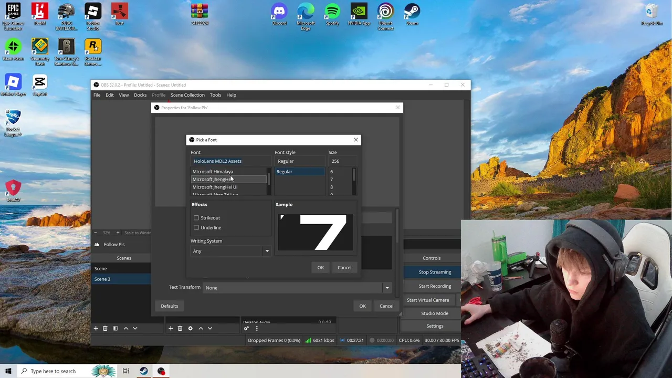672x378 pixels.
Task: Click the Steam icon in the taskbar
Action: (143, 371)
